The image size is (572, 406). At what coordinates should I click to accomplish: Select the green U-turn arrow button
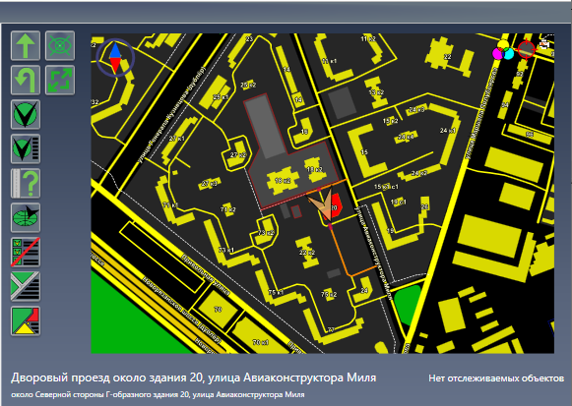26,80
